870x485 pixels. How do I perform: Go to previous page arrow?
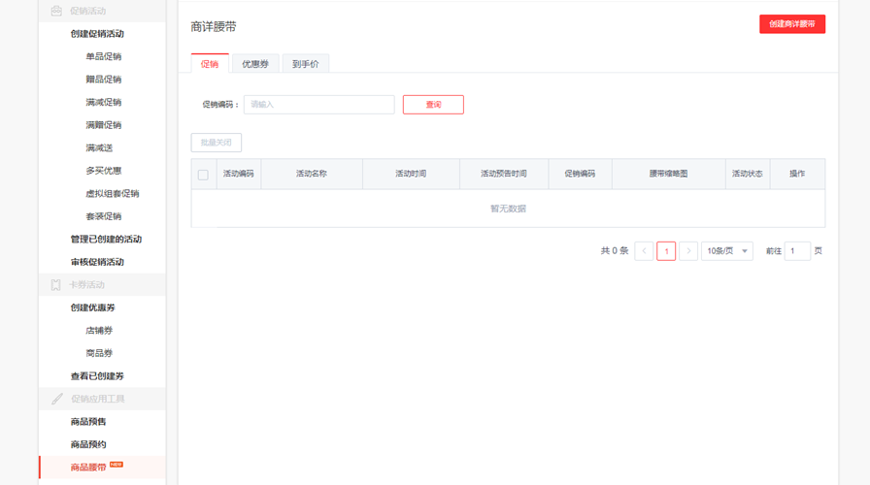point(644,251)
